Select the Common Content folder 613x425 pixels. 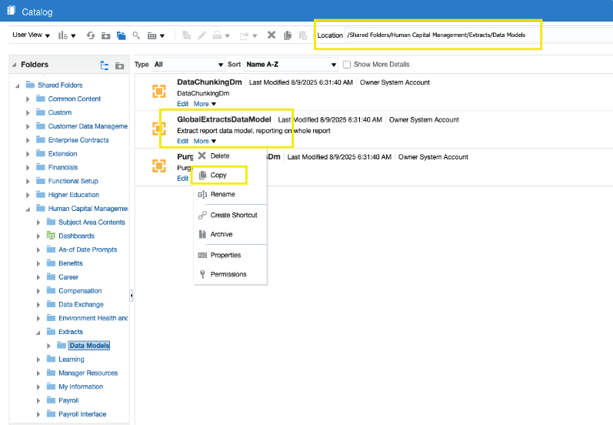click(75, 99)
